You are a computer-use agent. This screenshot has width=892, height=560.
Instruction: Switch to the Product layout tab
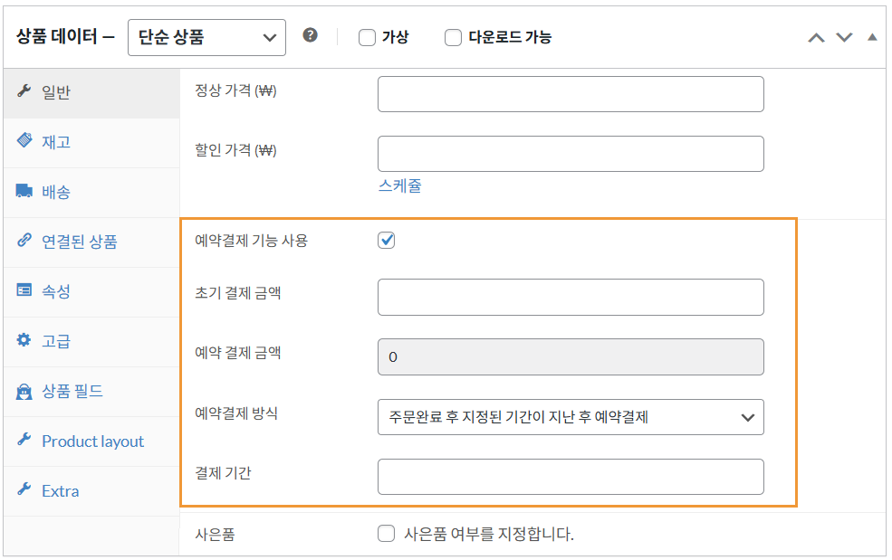pos(92,441)
